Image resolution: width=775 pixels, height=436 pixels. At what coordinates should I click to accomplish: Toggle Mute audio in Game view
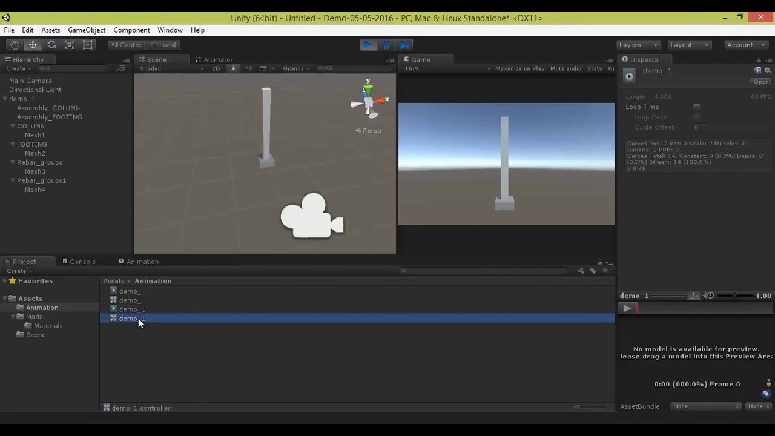(x=566, y=68)
